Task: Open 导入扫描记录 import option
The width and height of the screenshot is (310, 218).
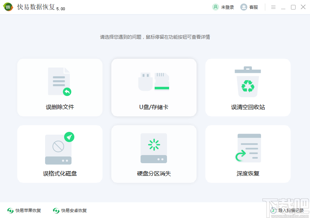Action: tap(291, 211)
